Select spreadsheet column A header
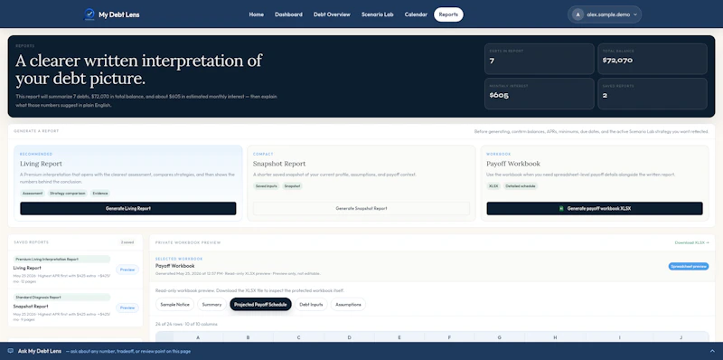The image size is (723, 360). [x=198, y=338]
